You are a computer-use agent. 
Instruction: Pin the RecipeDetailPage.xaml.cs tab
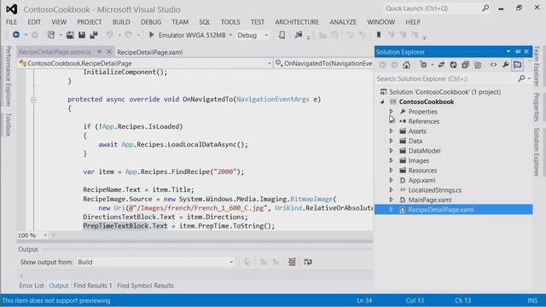pyautogui.click(x=99, y=51)
